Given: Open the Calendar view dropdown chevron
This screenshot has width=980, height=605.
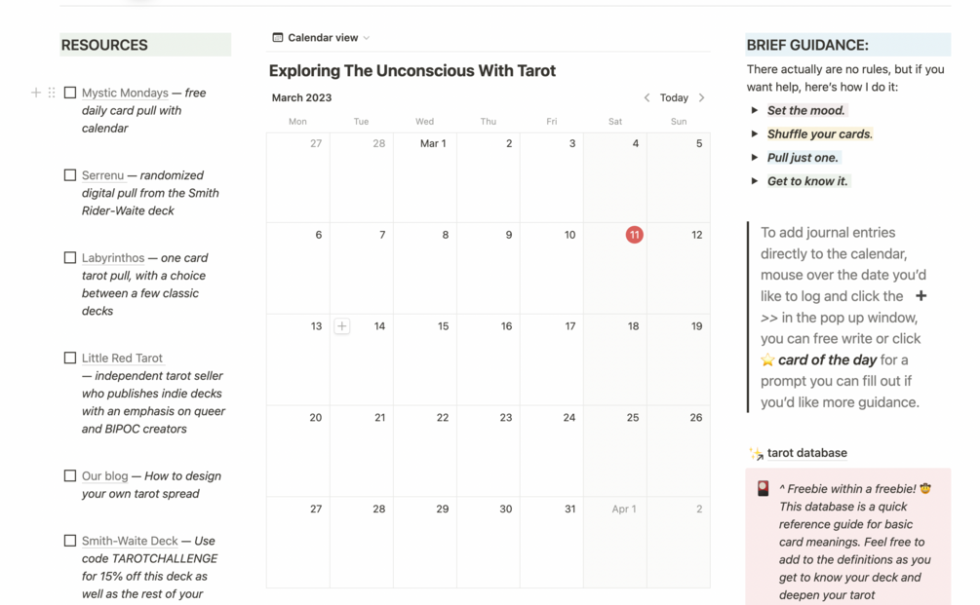Looking at the screenshot, I should tap(367, 38).
